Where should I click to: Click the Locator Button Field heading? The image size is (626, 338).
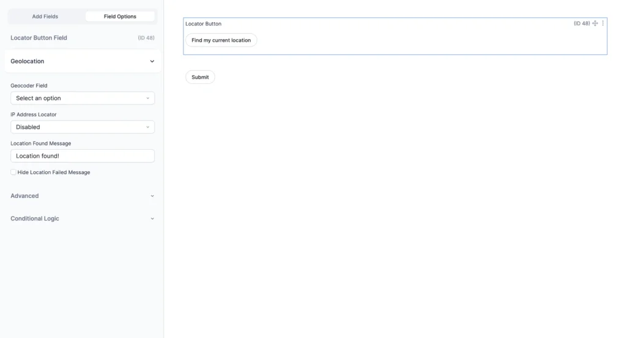39,38
